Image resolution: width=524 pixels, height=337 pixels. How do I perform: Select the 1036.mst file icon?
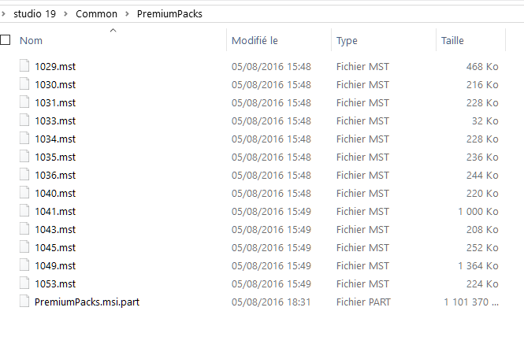coord(24,174)
